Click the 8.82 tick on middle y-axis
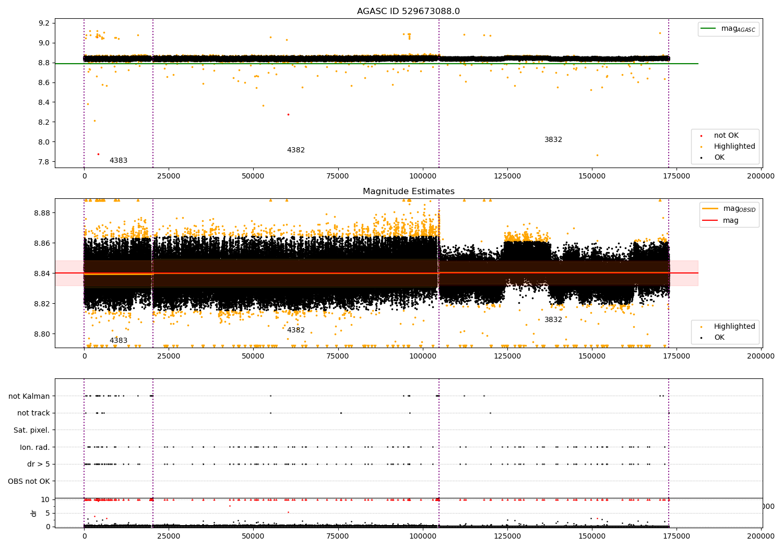 42,304
